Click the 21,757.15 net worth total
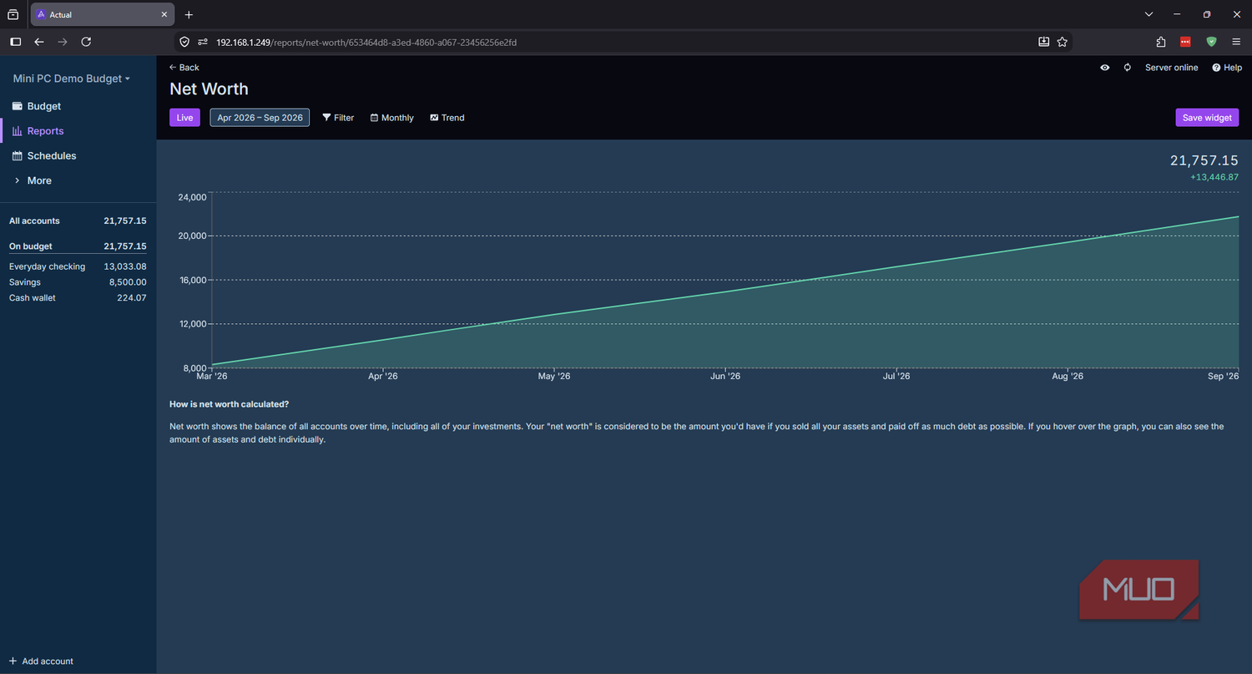Viewport: 1252px width, 674px height. [x=1204, y=160]
